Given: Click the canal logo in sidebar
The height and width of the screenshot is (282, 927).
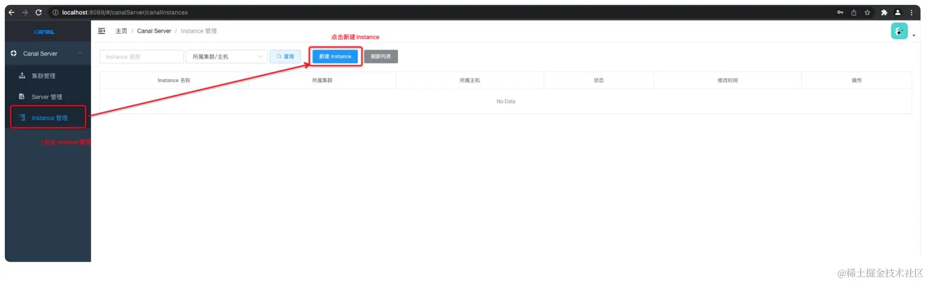Looking at the screenshot, I should [44, 32].
